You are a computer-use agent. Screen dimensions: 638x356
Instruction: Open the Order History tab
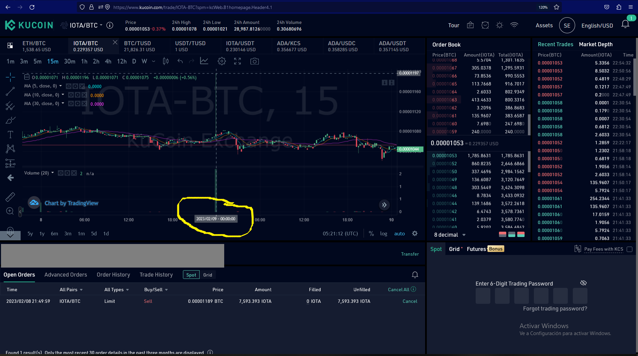click(x=113, y=275)
